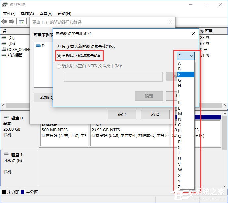
Task: Select the F: drive entry in list
Action: [41, 46]
